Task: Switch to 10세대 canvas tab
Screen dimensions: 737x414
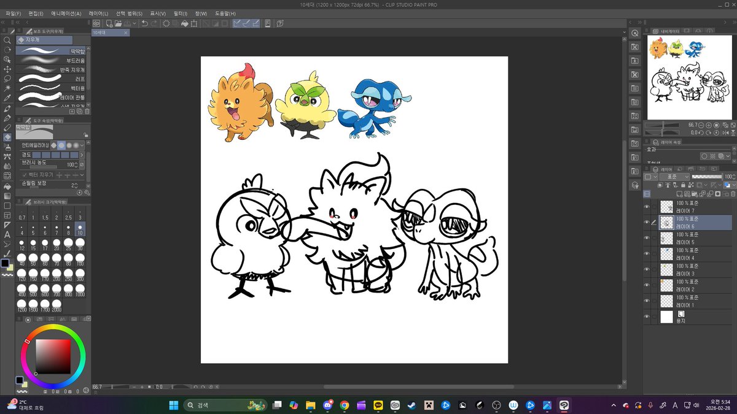Action: click(x=111, y=32)
